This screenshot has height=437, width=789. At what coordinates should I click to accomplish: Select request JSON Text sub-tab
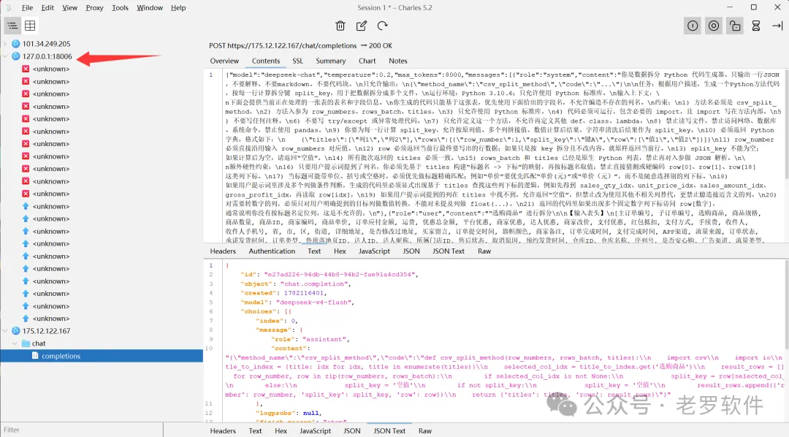pyautogui.click(x=449, y=251)
